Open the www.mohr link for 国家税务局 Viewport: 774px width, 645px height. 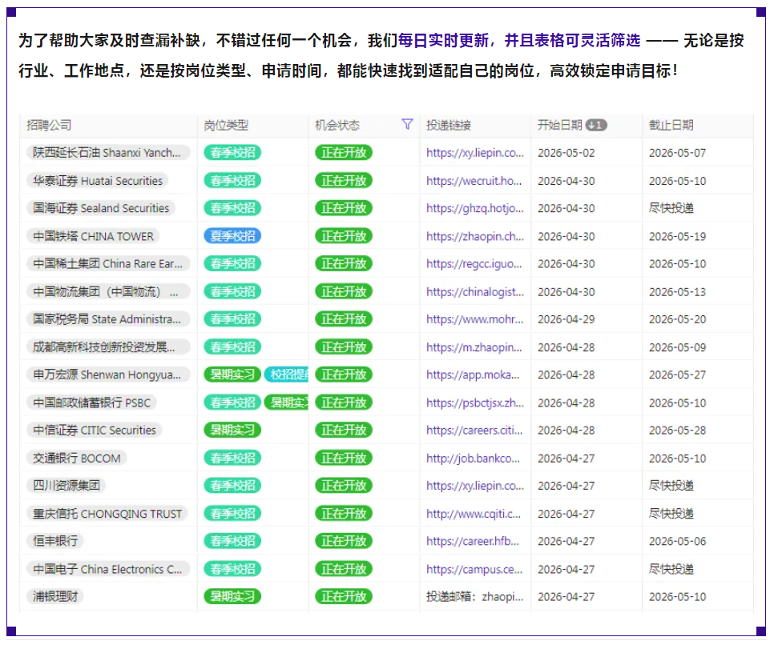[475, 319]
